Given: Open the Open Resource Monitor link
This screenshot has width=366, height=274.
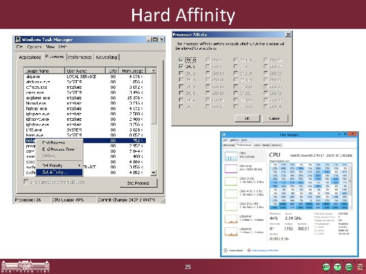Looking at the screenshot, I should pos(265,251).
